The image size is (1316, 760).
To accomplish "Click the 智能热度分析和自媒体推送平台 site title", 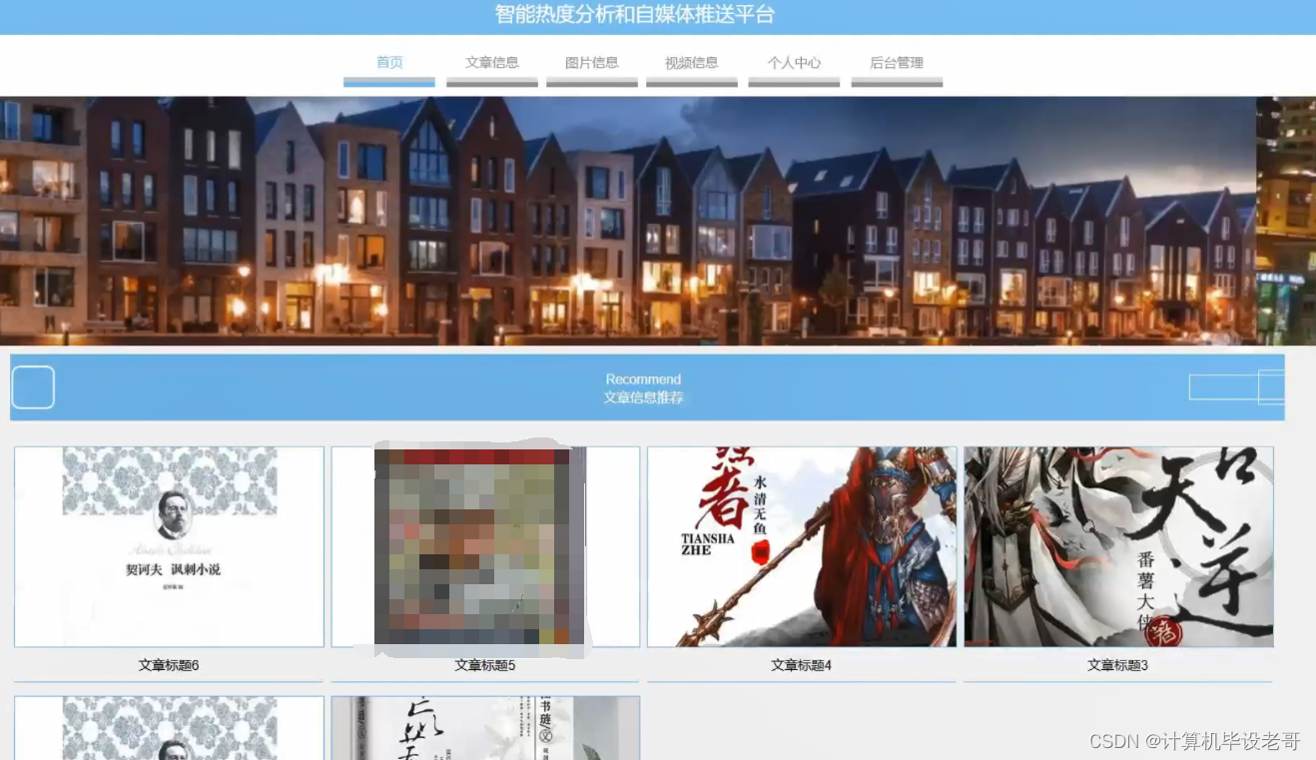I will coord(635,15).
